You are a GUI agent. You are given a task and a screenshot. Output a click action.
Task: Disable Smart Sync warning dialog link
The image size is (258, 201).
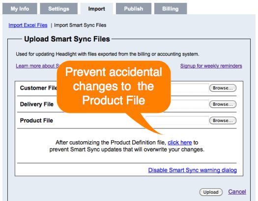pyautogui.click(x=192, y=170)
